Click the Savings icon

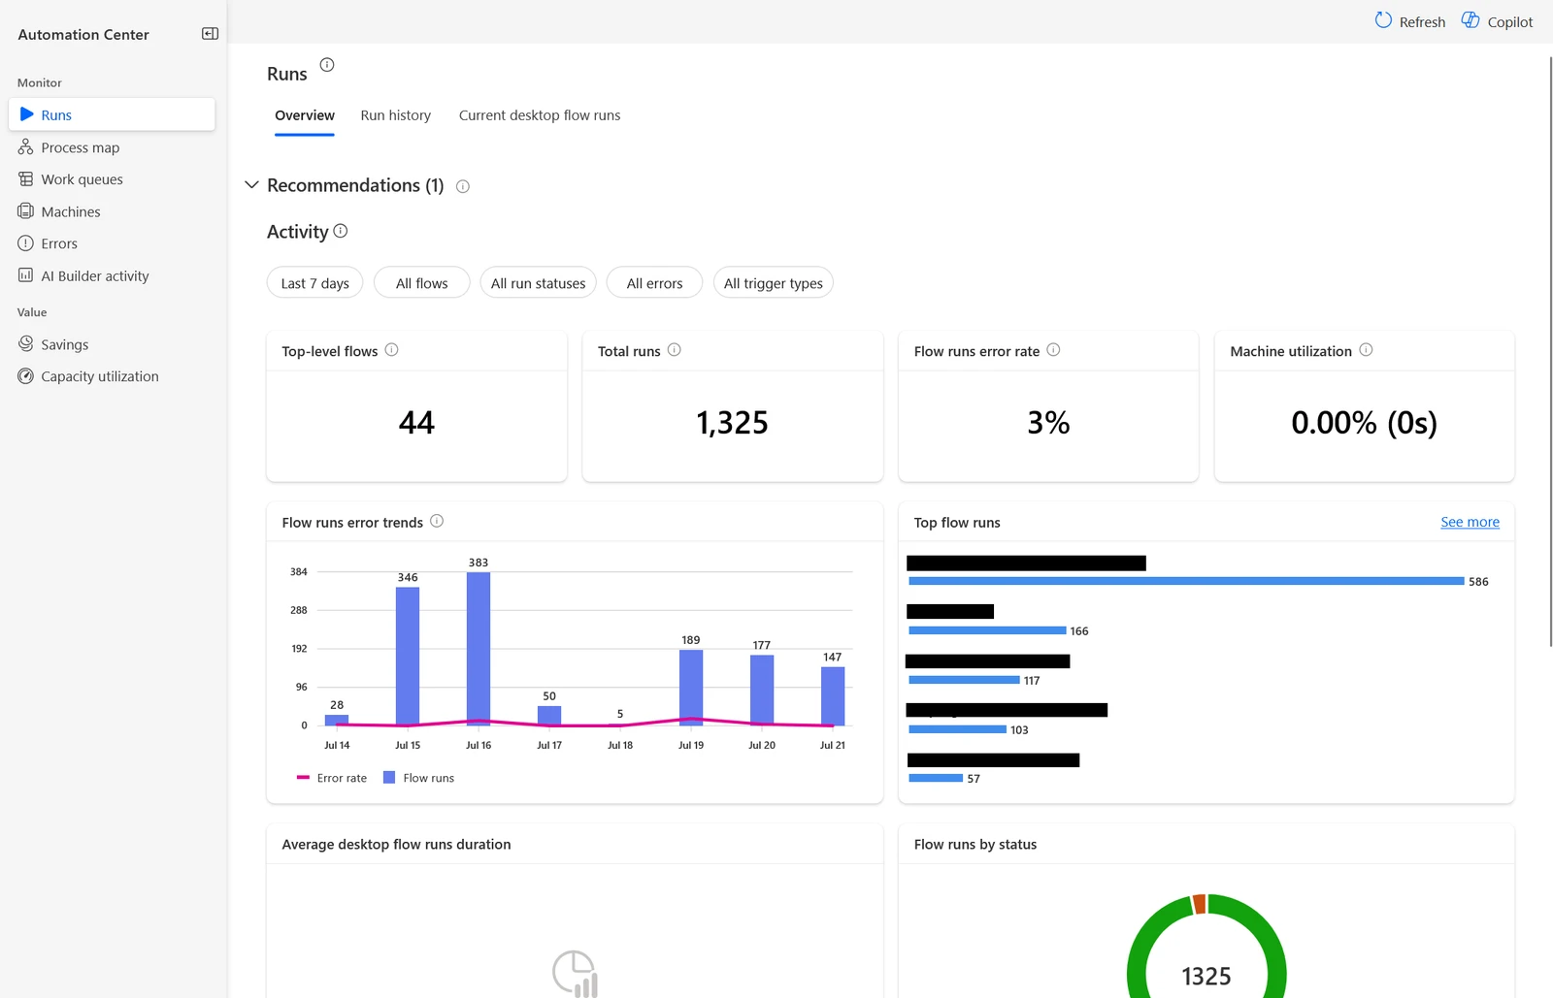coord(26,344)
